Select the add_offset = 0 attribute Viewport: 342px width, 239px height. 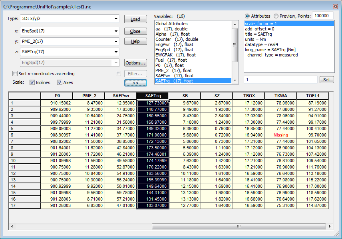289,29
